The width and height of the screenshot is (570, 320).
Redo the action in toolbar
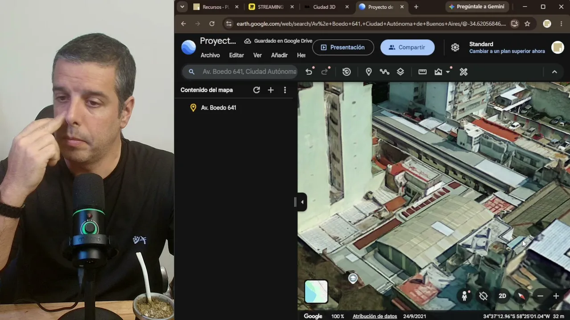tap(325, 72)
